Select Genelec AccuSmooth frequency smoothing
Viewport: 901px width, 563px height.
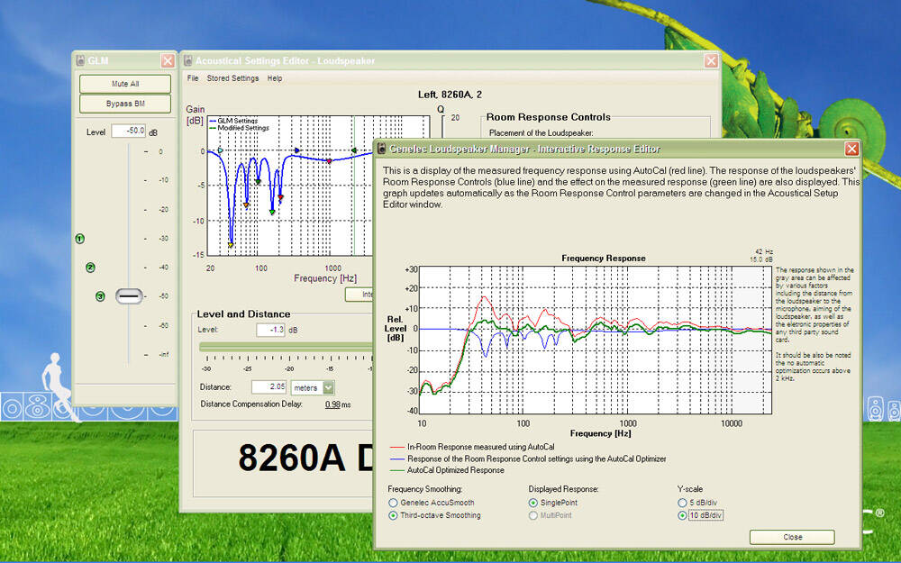click(x=393, y=503)
